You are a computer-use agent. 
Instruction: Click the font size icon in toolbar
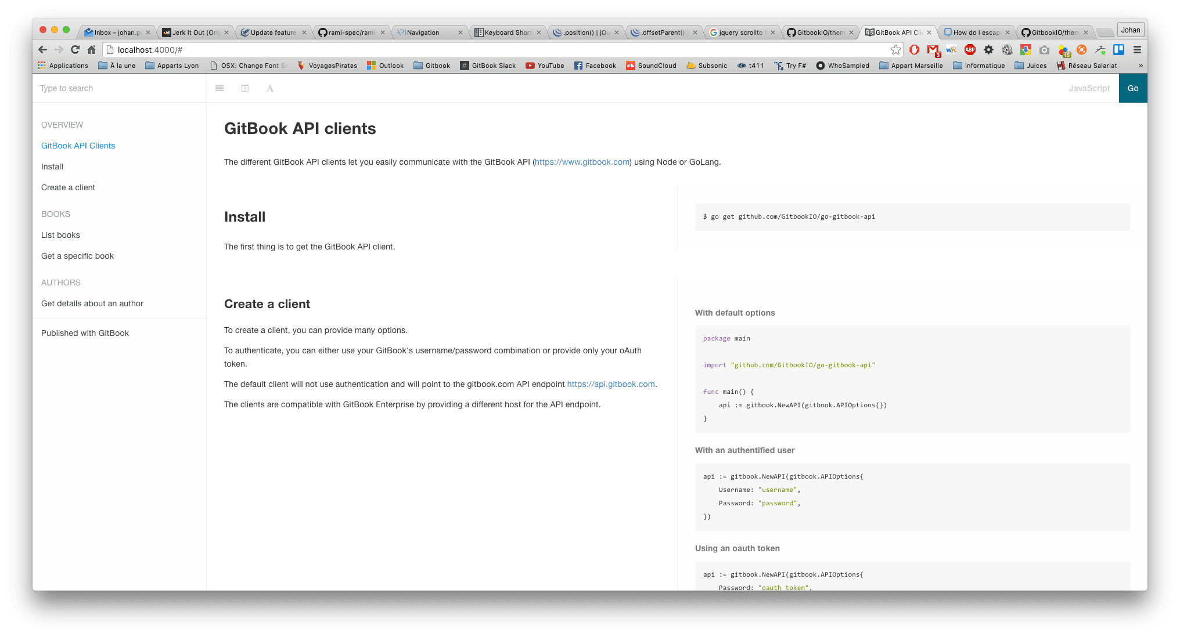tap(269, 88)
